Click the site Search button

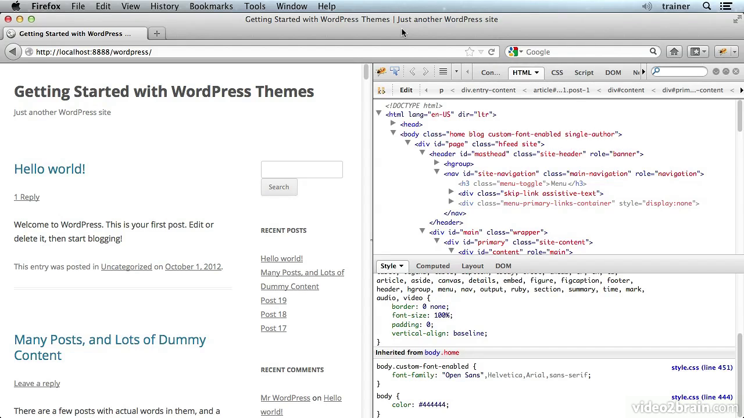click(x=279, y=187)
